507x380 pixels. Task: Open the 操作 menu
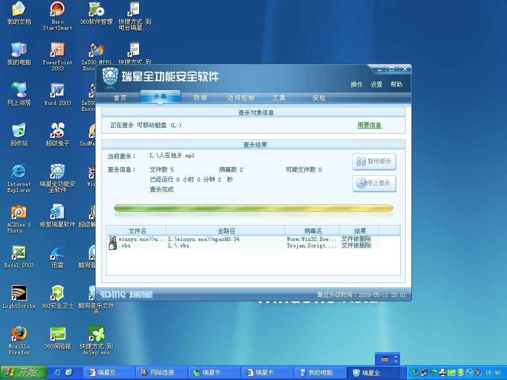356,84
